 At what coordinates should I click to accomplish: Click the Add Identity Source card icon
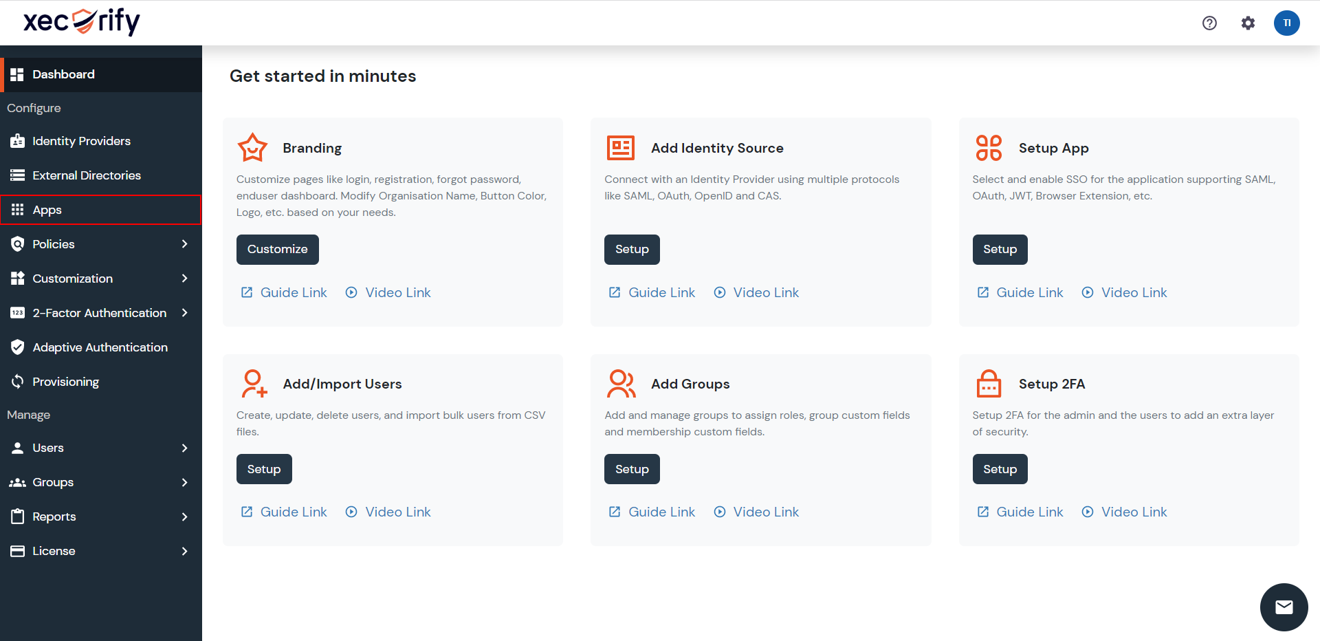click(620, 147)
